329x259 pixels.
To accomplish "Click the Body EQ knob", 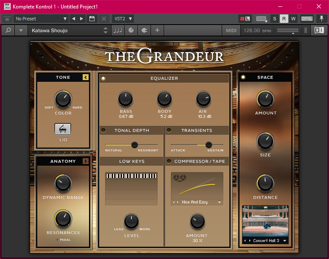I will pos(164,99).
